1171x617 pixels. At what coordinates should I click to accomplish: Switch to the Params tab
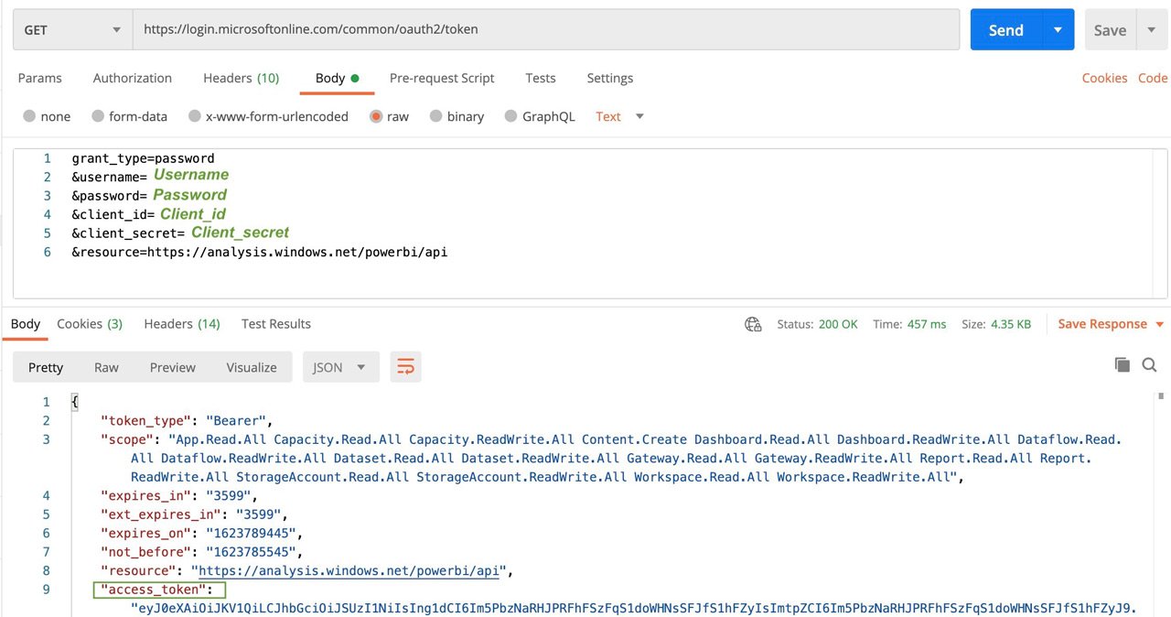pyautogui.click(x=40, y=78)
